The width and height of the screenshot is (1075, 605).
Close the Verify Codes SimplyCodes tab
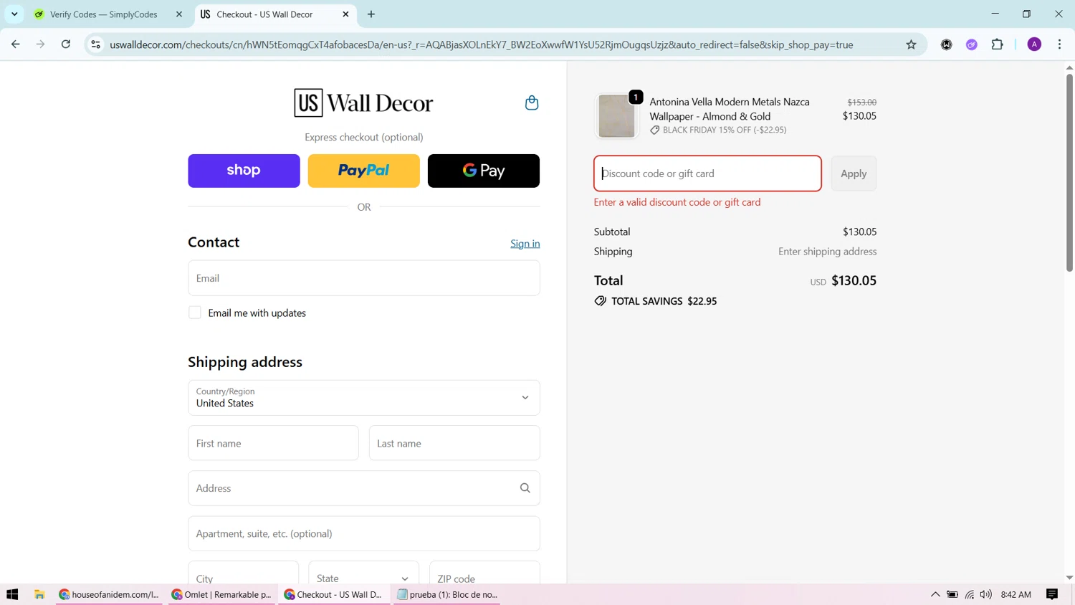pyautogui.click(x=179, y=14)
